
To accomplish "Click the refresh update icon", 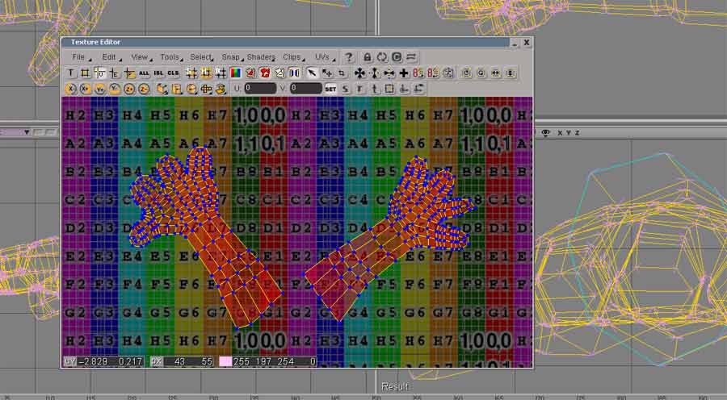I will [x=382, y=57].
